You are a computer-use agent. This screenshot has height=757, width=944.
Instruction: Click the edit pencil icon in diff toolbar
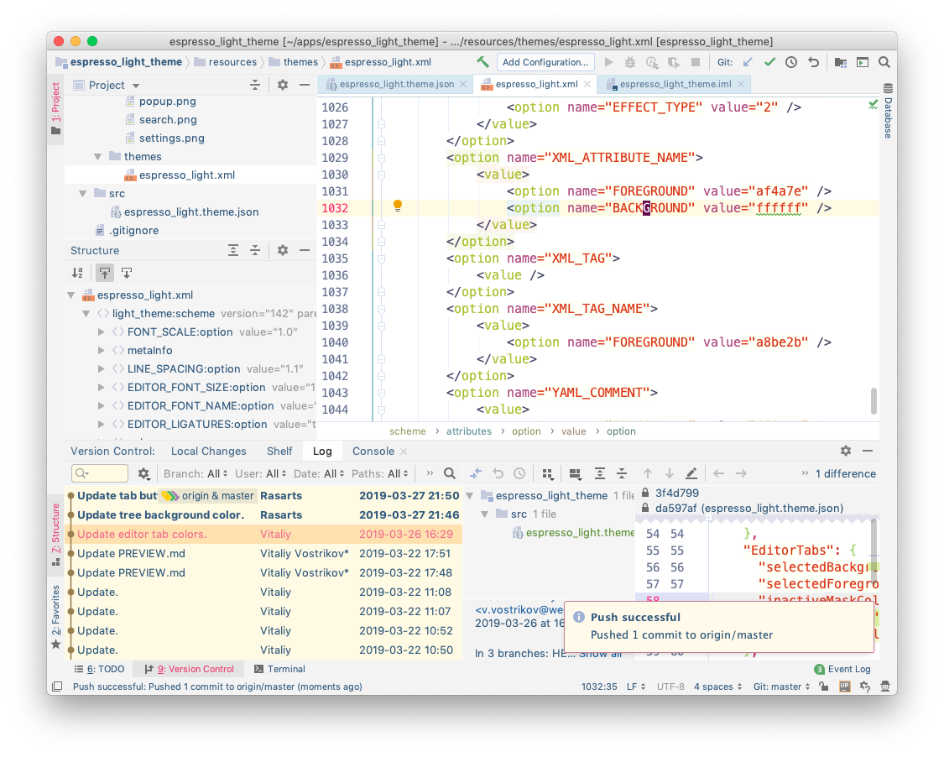pyautogui.click(x=691, y=473)
